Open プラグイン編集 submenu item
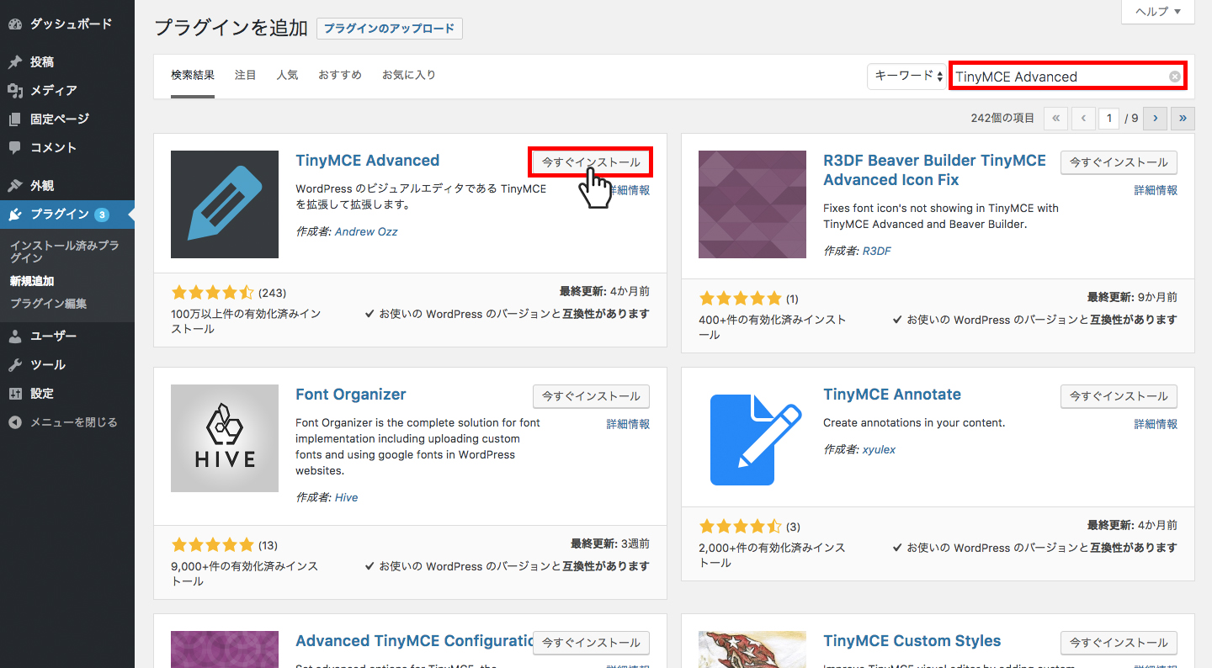1212x668 pixels. pyautogui.click(x=48, y=304)
